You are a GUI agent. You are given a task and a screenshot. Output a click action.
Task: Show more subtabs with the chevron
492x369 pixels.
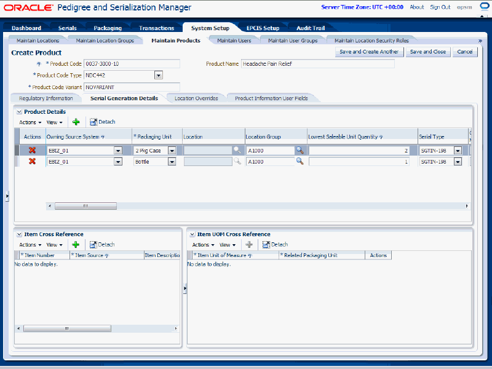pos(480,41)
